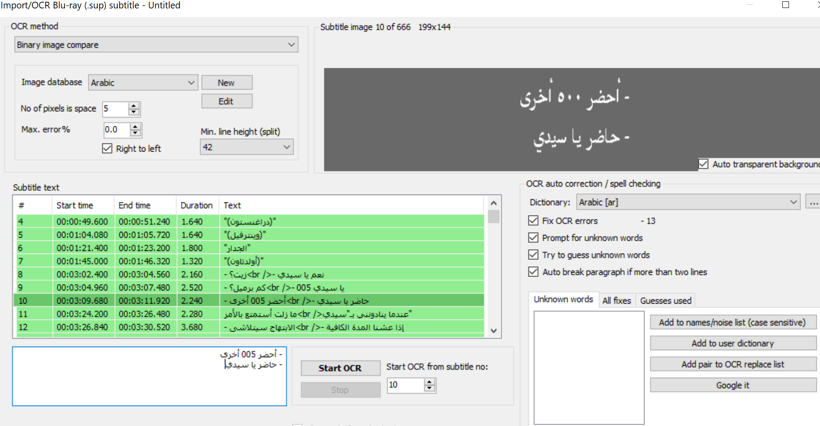Toggle the Right to left checkbox
Image resolution: width=820 pixels, height=426 pixels.
tap(106, 149)
